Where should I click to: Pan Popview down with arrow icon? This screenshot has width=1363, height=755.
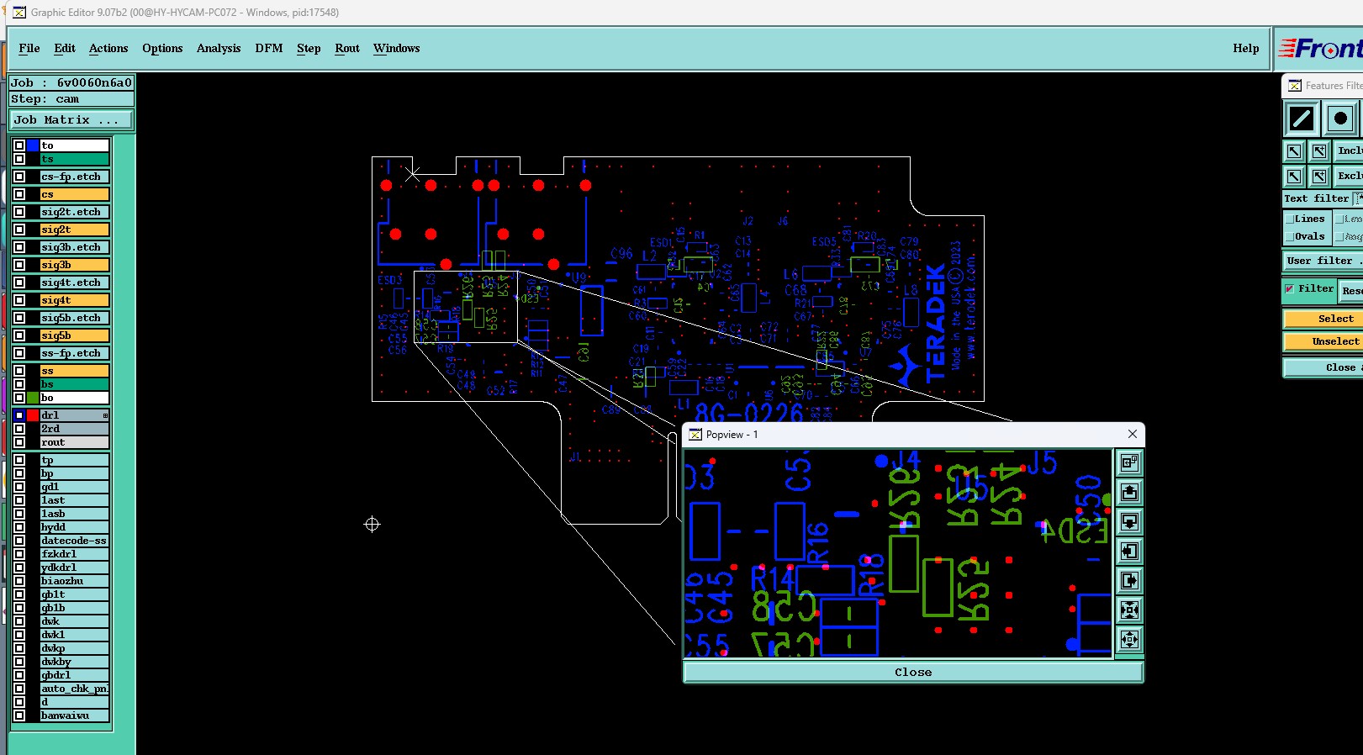point(1129,521)
